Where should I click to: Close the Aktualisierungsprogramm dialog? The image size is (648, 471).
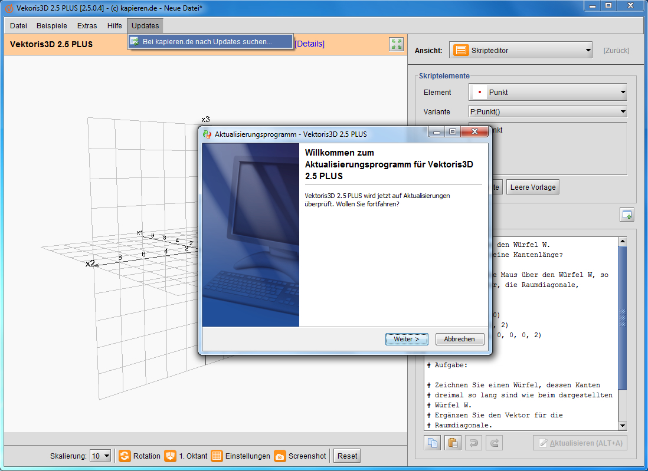474,131
